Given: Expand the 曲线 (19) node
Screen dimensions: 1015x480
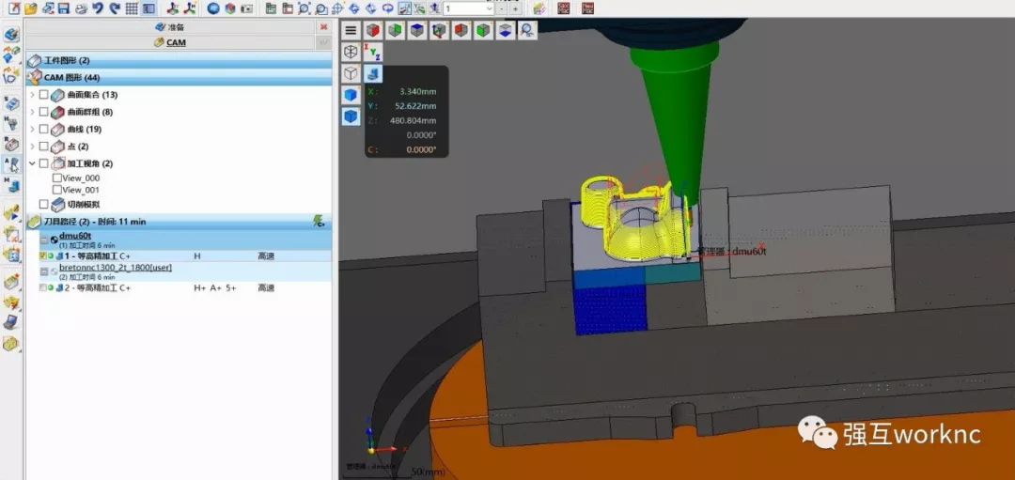Looking at the screenshot, I should point(32,129).
